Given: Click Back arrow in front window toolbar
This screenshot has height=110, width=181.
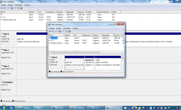Looking at the screenshot, I should 50,31.
